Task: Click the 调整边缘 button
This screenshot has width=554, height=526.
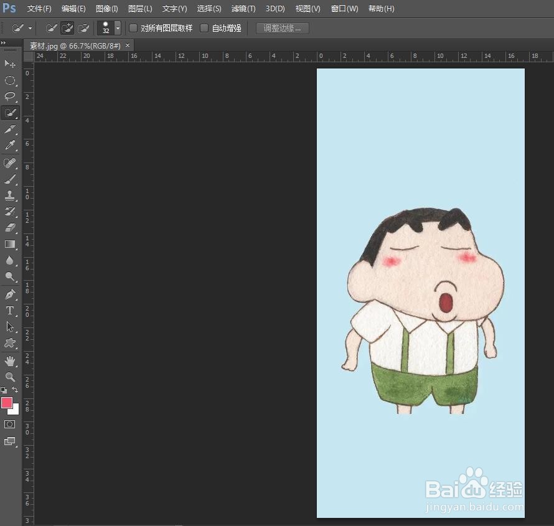Action: coord(283,28)
